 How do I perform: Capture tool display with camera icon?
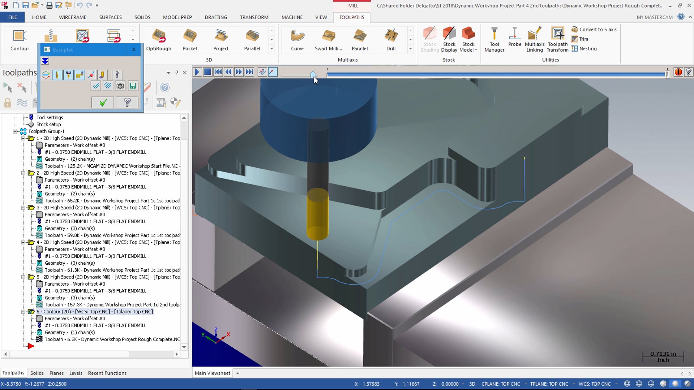tap(120, 86)
